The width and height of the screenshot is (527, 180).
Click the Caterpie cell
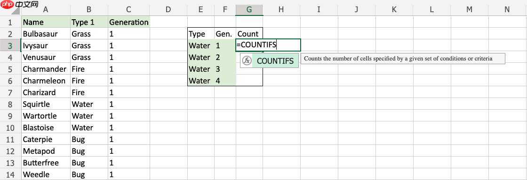click(x=46, y=139)
